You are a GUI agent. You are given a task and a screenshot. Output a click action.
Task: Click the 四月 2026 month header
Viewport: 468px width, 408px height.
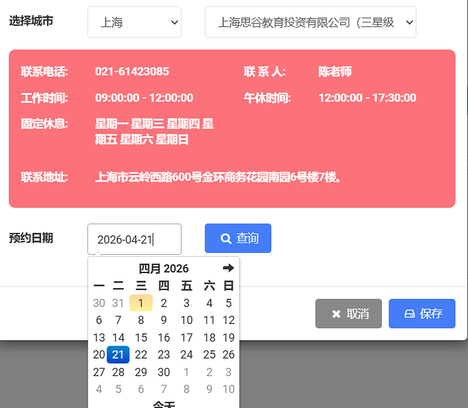click(163, 269)
